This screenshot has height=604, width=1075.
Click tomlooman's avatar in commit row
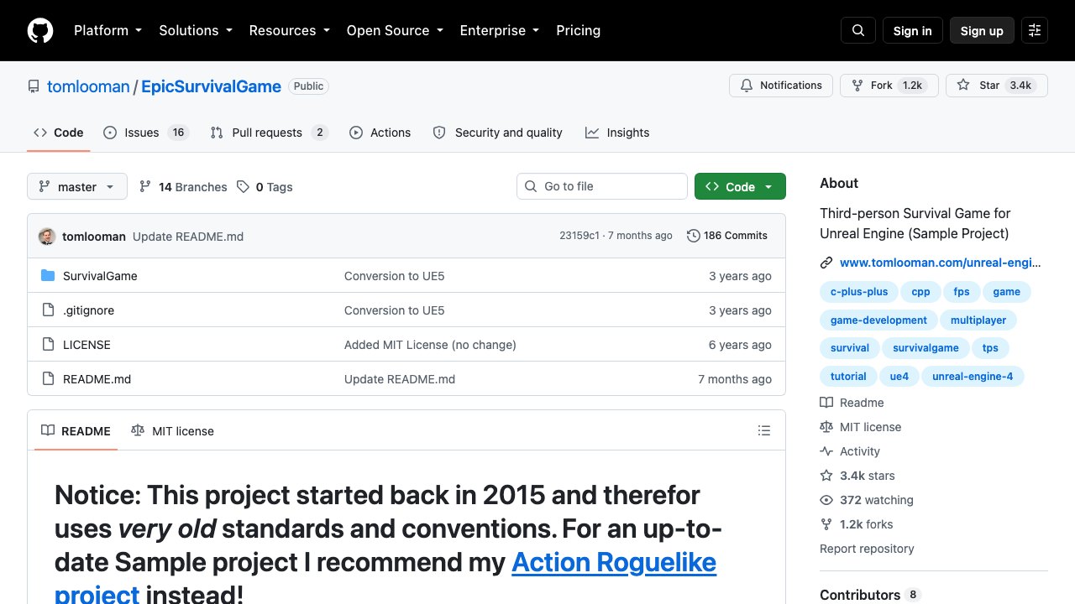coord(47,236)
